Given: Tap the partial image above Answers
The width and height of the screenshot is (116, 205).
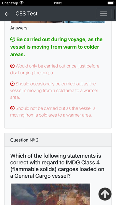Looking at the screenshot, I should (58, 22).
